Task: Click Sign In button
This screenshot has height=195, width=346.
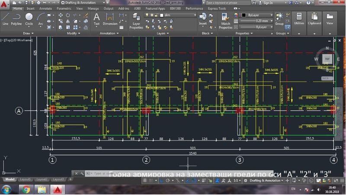Action: 266,3
